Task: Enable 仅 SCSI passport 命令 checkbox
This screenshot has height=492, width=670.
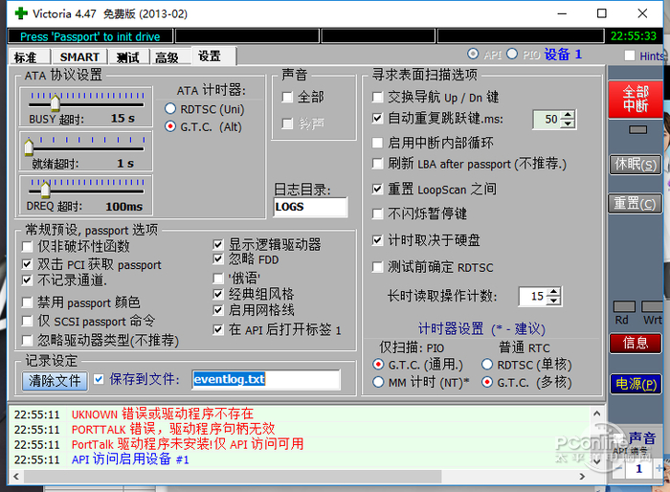Action: pyautogui.click(x=28, y=321)
